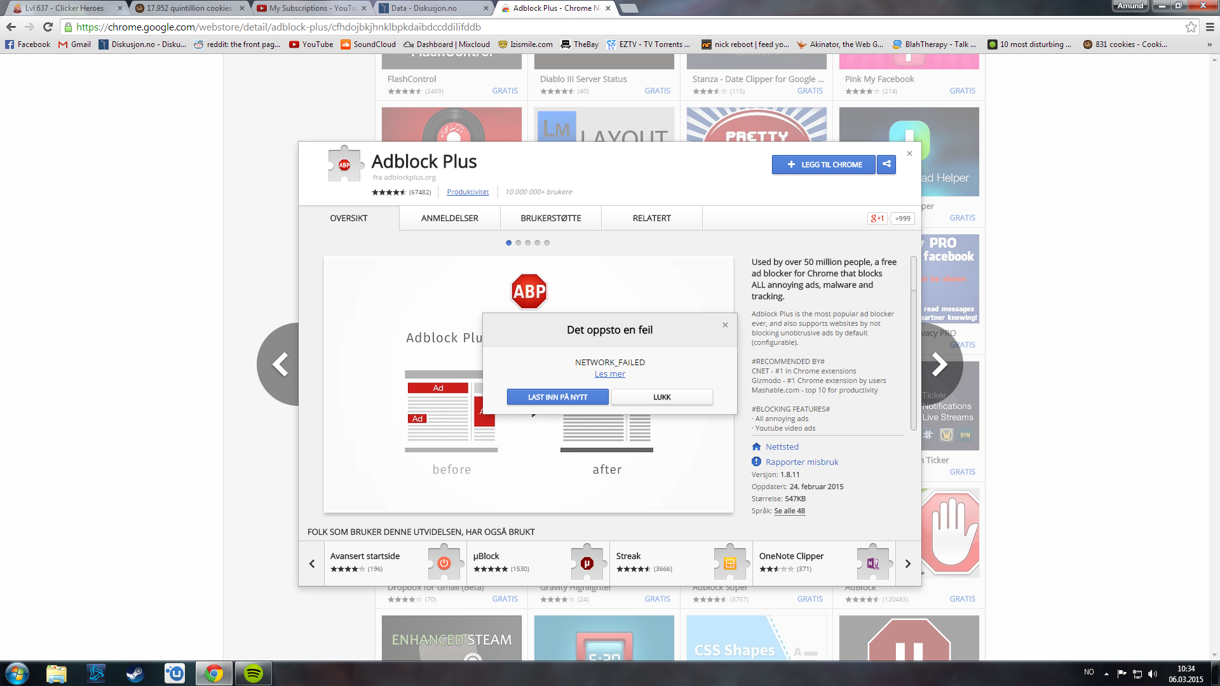Open the OneNote Clipper extension card
Viewport: 1220px width, 686px height.
pyautogui.click(x=824, y=563)
